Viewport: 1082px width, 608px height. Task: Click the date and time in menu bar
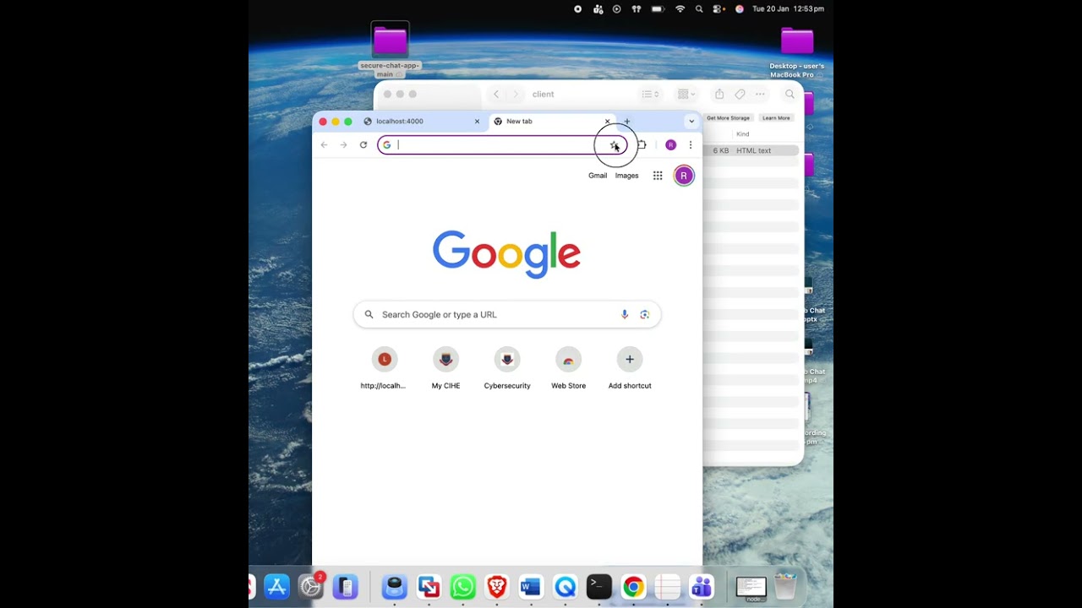pyautogui.click(x=788, y=8)
